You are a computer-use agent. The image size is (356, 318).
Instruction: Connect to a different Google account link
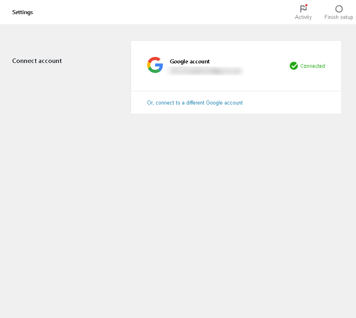[195, 103]
